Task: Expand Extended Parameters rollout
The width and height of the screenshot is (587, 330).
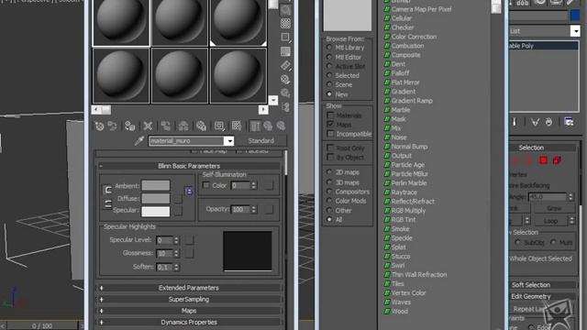Action: click(x=189, y=288)
